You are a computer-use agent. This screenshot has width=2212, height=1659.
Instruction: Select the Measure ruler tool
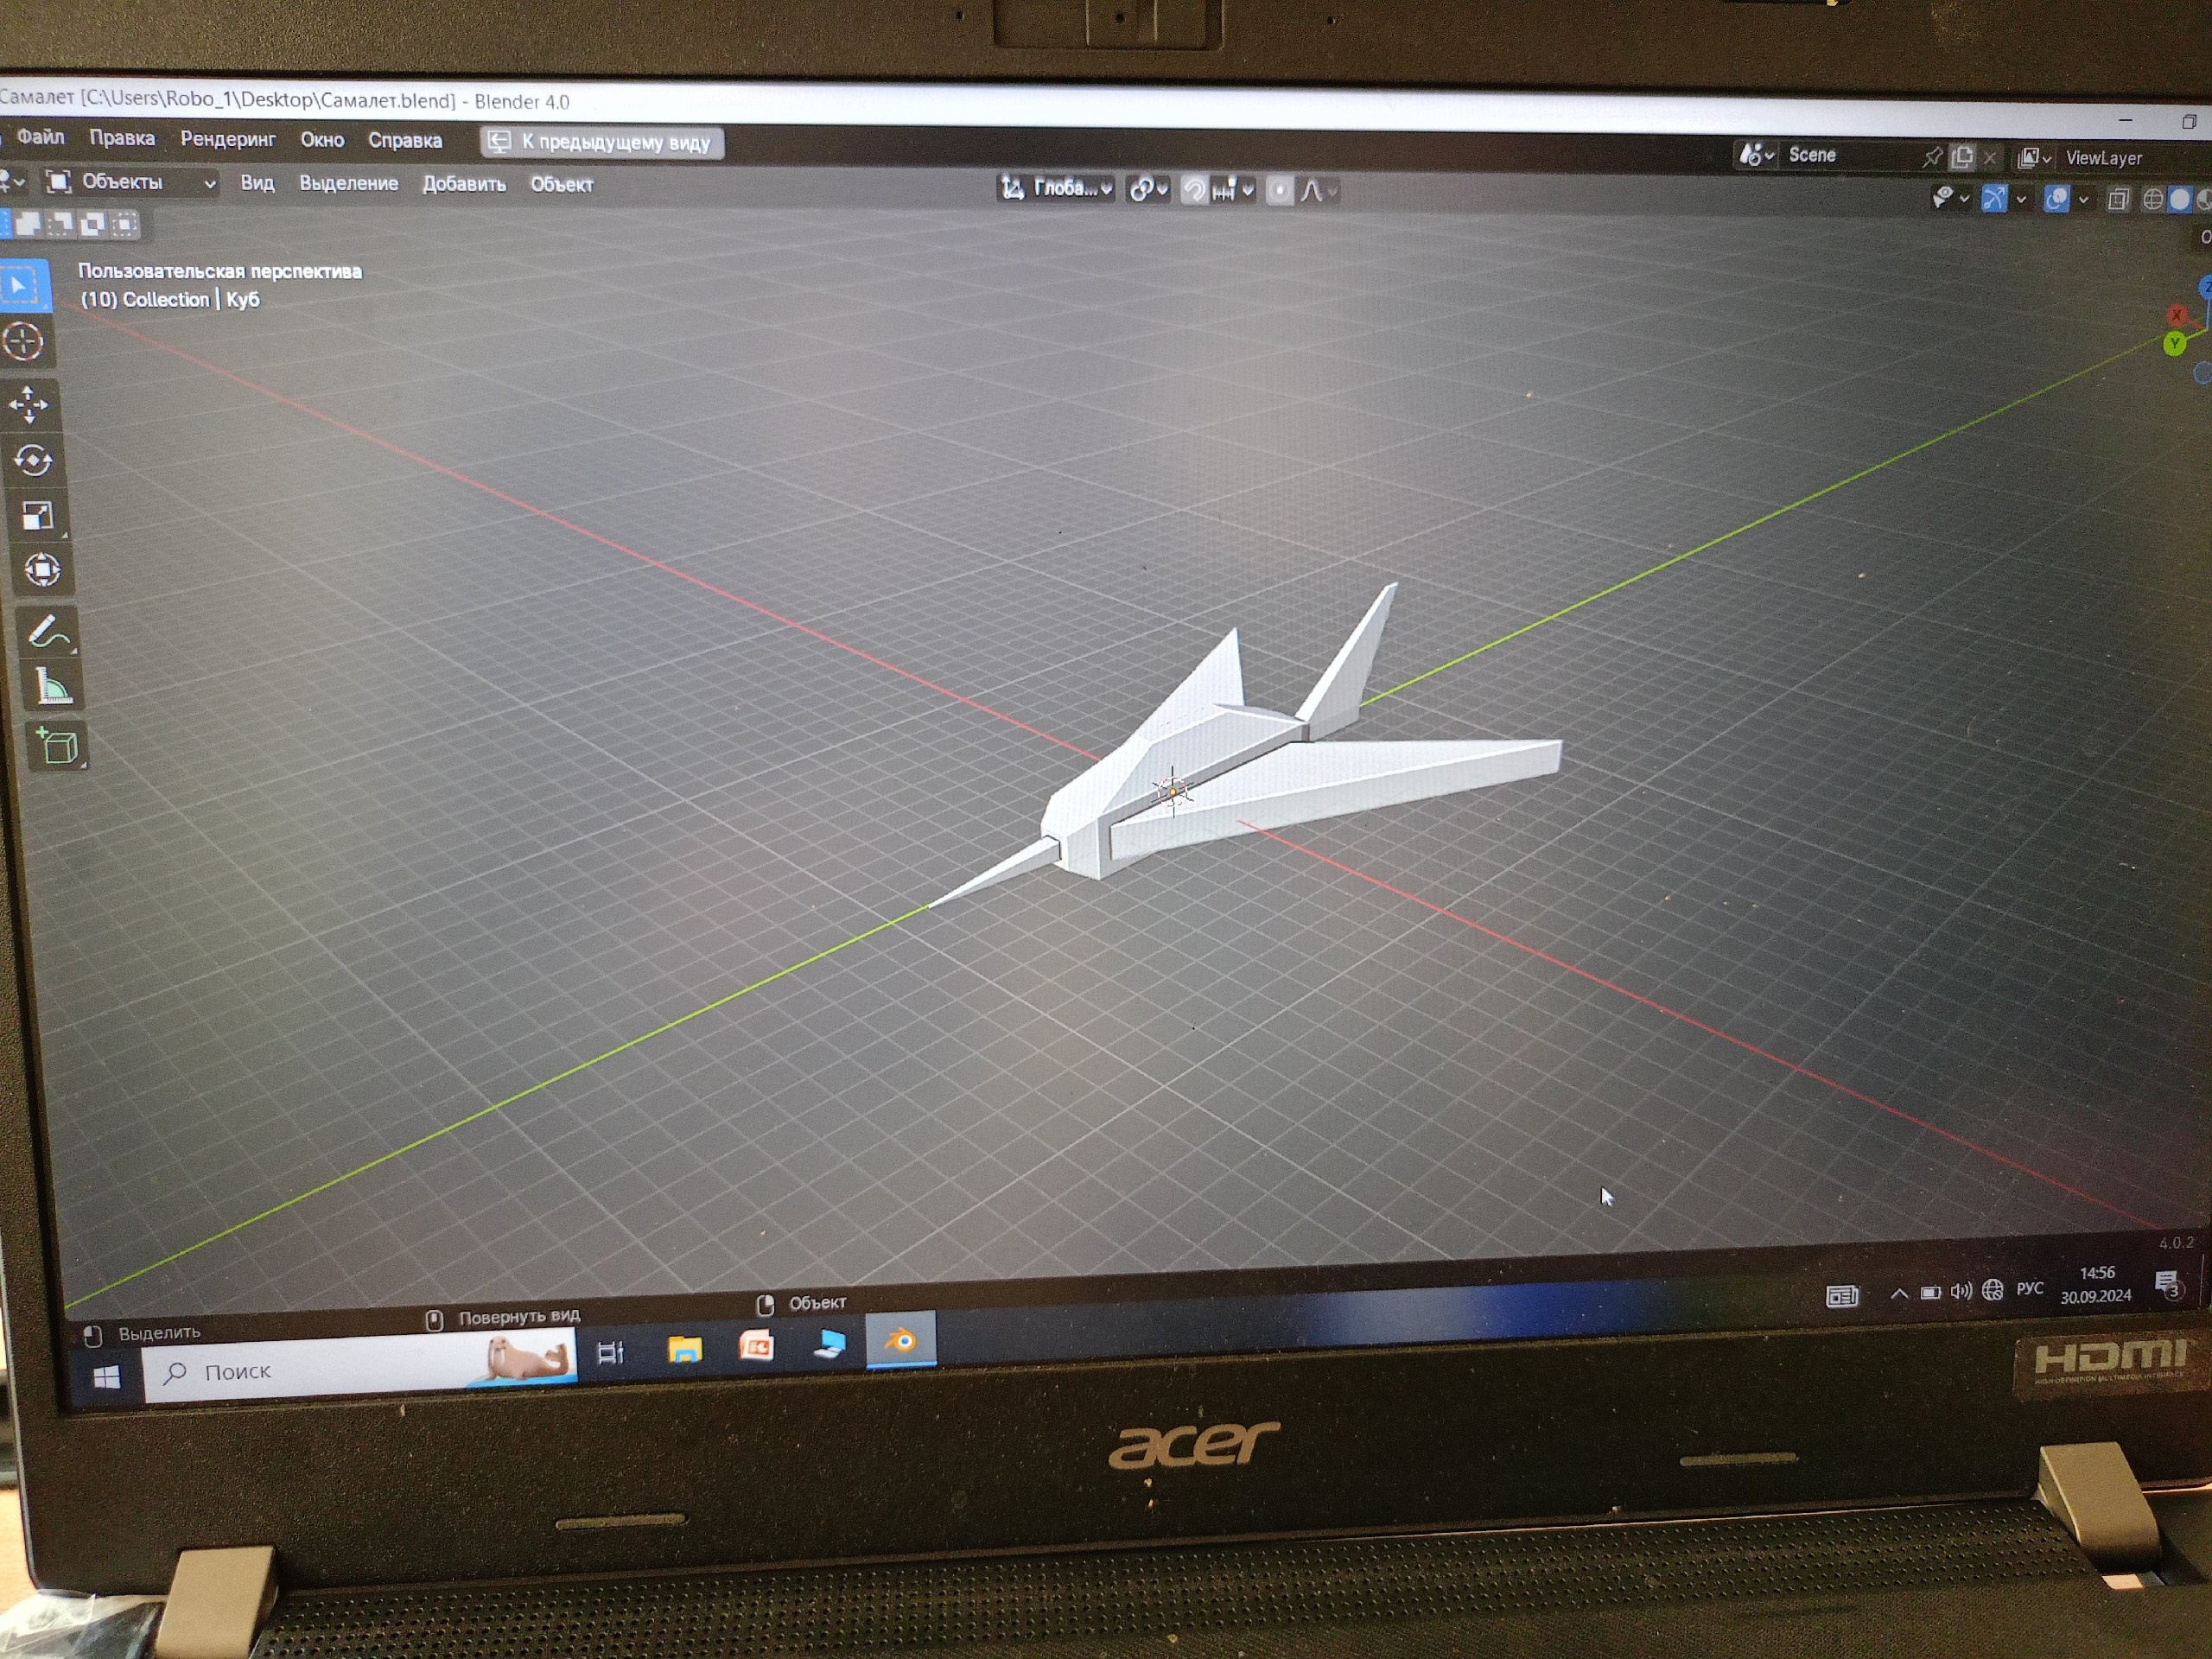tap(53, 688)
